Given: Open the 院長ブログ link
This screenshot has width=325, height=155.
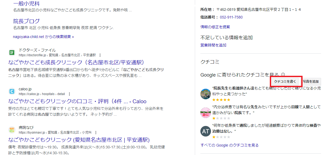Looking at the screenshot, I should [x=26, y=21].
